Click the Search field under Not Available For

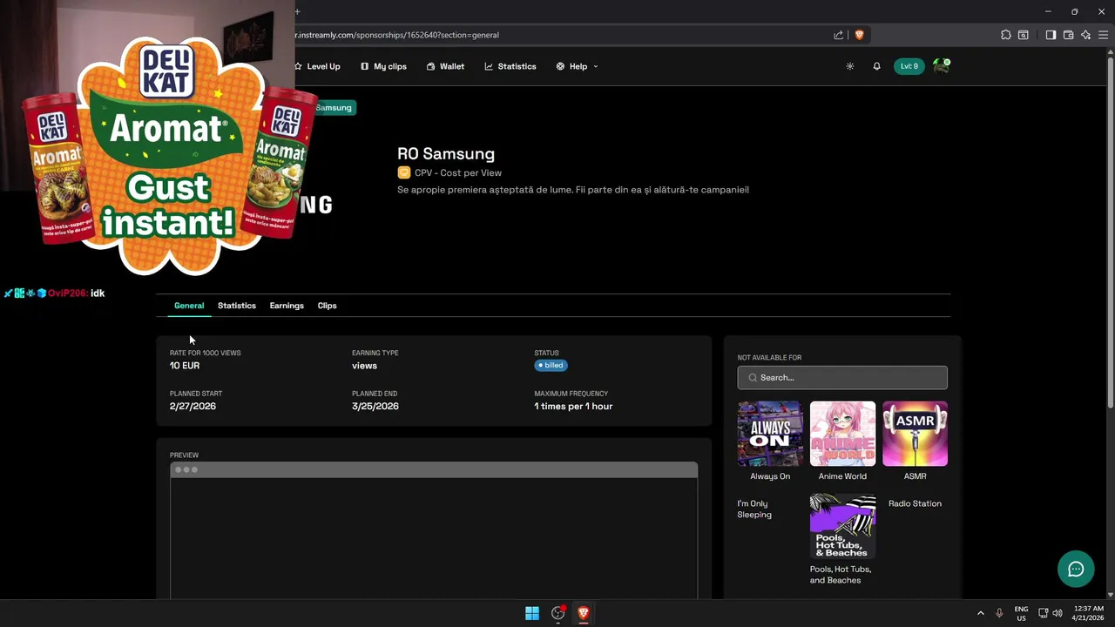(842, 377)
